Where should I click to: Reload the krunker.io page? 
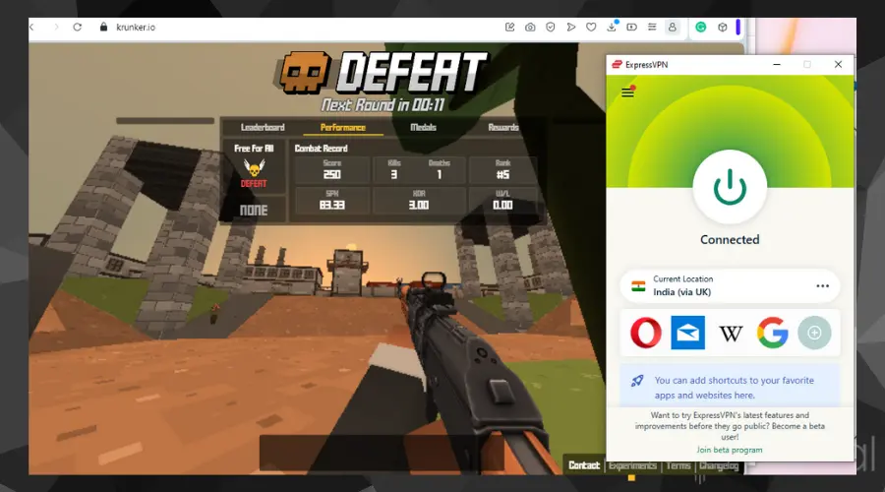(77, 28)
